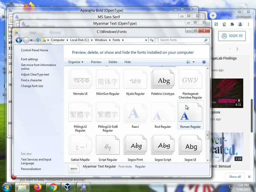This screenshot has height=192, width=256.
Task: Open browser profile avatar icon
Action: click(x=240, y=24)
